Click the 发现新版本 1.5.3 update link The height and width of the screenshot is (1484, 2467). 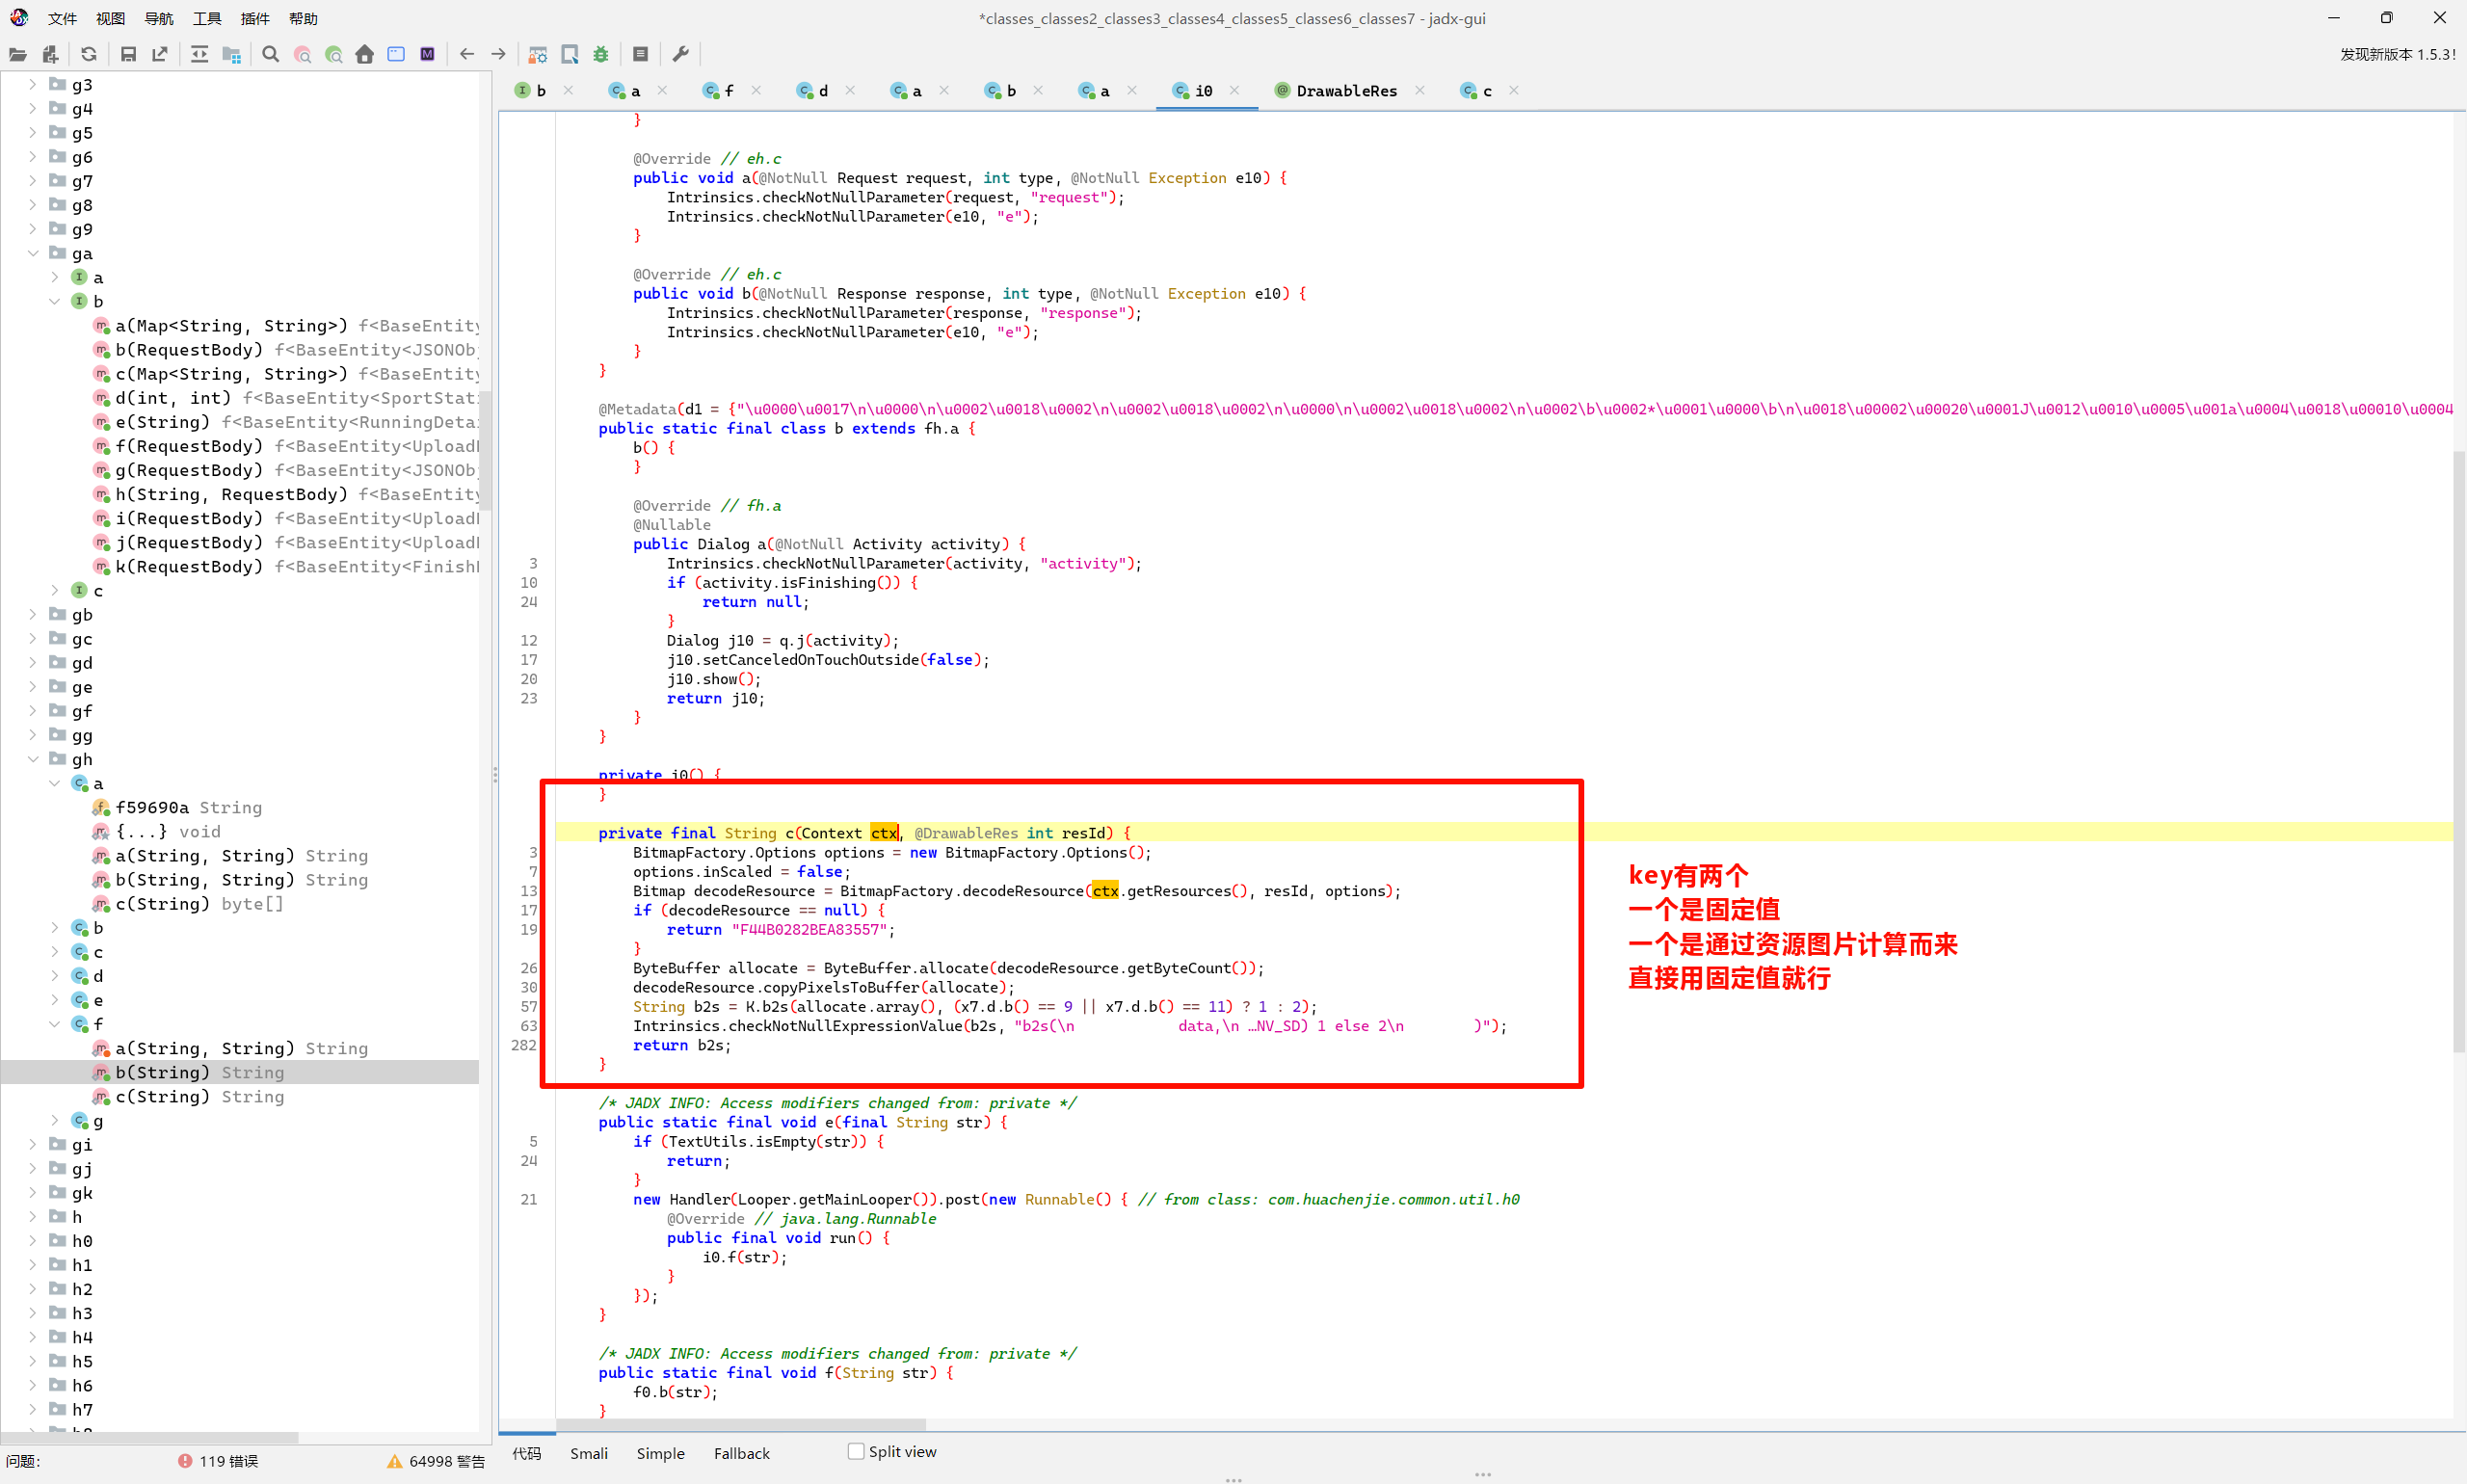2396,54
